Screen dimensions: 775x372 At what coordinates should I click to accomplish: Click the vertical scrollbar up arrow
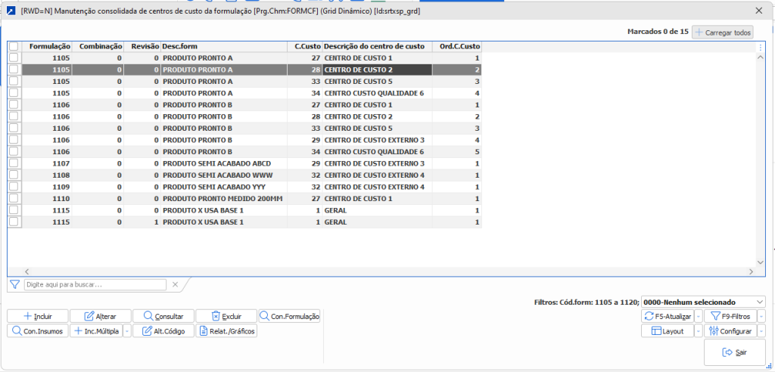(761, 57)
